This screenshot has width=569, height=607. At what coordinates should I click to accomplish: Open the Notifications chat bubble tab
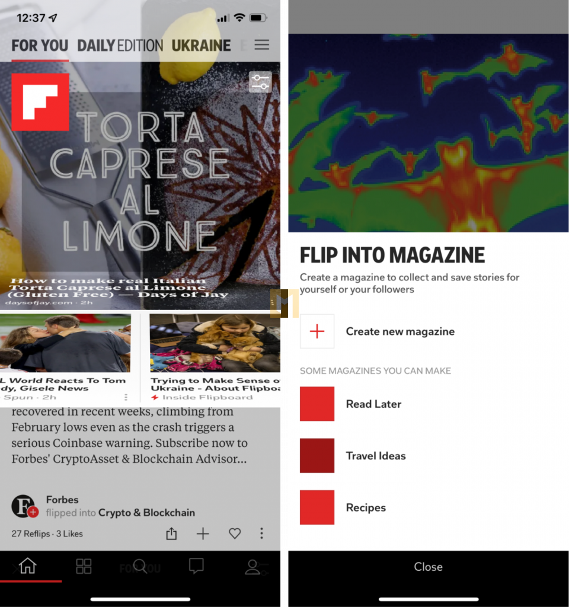196,566
